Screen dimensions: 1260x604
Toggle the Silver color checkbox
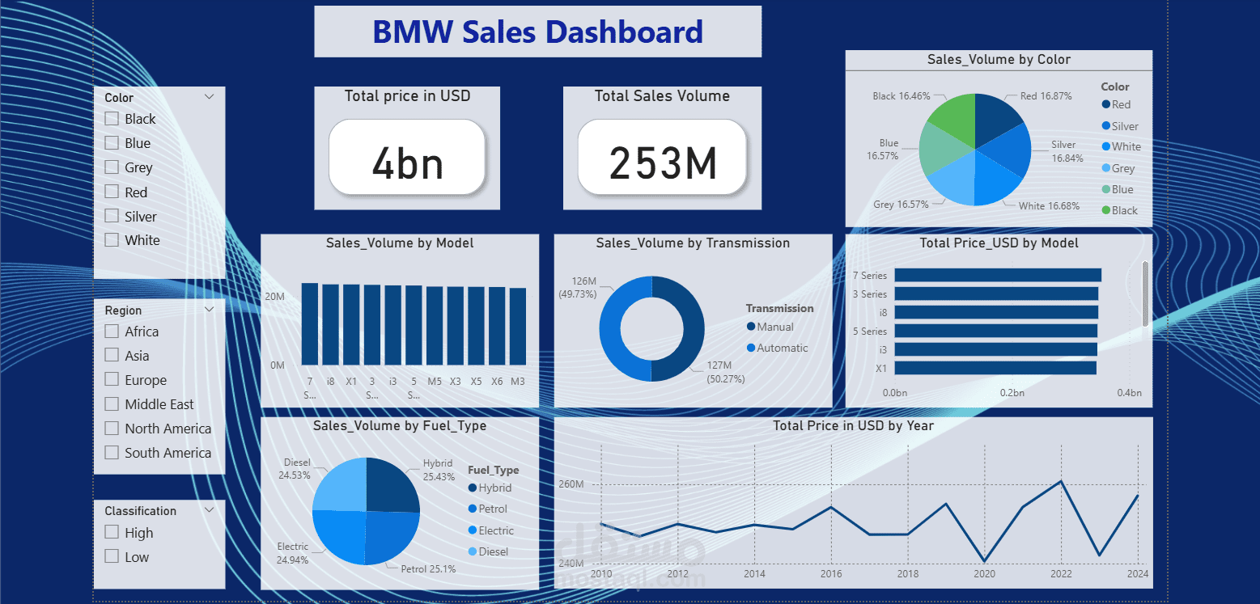(112, 217)
